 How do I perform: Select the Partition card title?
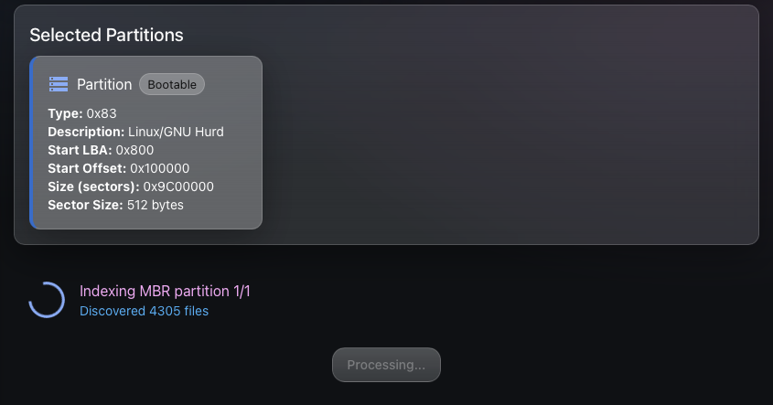104,84
